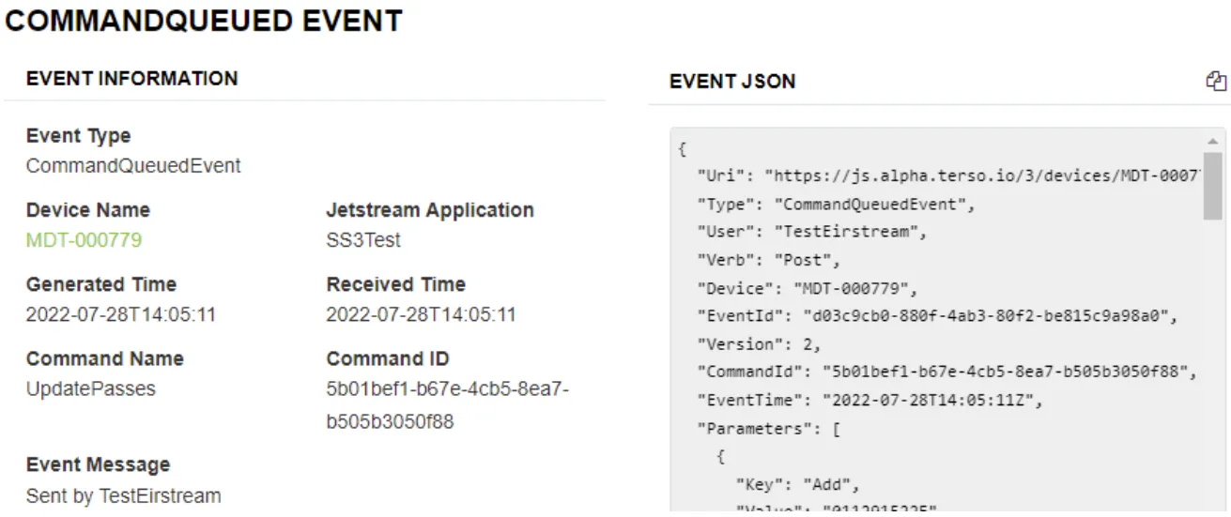Image resolution: width=1231 pixels, height=517 pixels.
Task: Click the Received Time value
Action: (421, 314)
